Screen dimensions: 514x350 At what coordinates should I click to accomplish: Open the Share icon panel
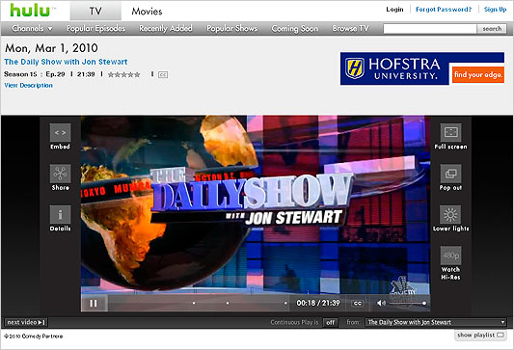(60, 174)
